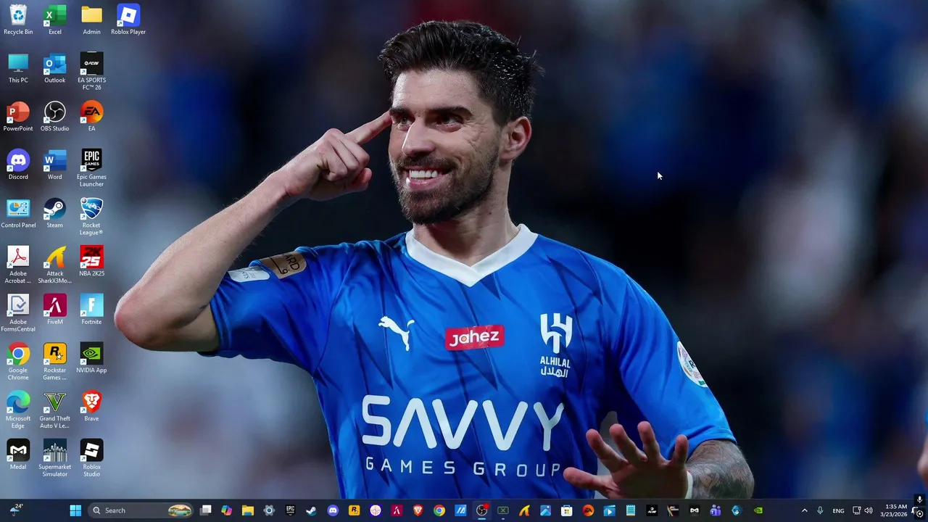Select the Adobe Acrobat desktop icon
This screenshot has width=928, height=522.
click(x=18, y=265)
